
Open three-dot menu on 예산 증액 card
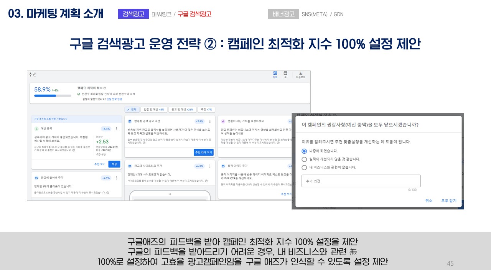tap(117, 129)
